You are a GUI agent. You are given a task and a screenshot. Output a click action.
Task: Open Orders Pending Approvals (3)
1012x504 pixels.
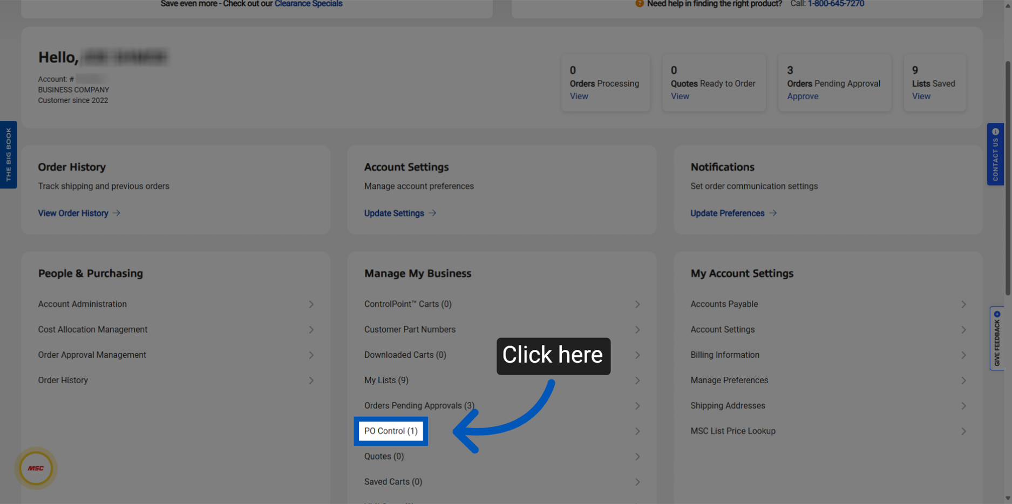click(419, 405)
